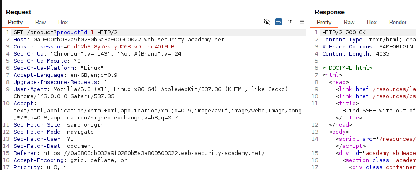Image resolution: width=416 pixels, height=170 pixels.
Task: Click the User-Agent header line
Action: coord(151,93)
